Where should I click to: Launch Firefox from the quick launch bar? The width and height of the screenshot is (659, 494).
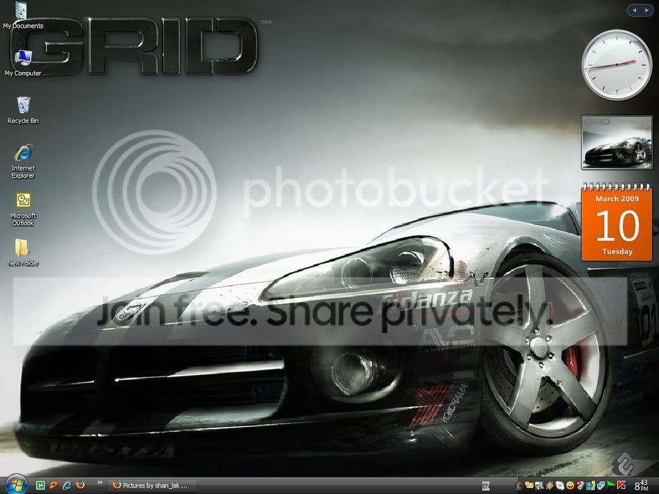click(x=80, y=486)
